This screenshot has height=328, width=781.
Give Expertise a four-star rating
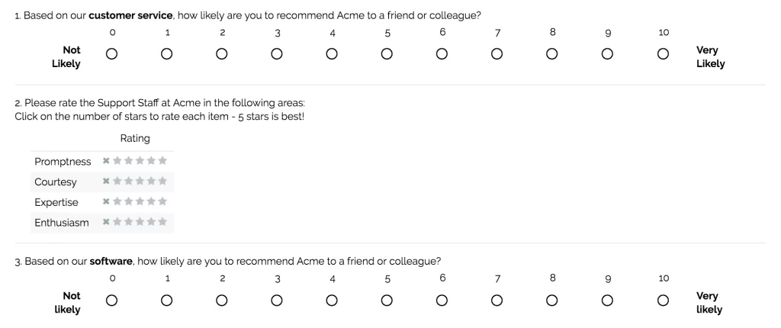click(151, 201)
